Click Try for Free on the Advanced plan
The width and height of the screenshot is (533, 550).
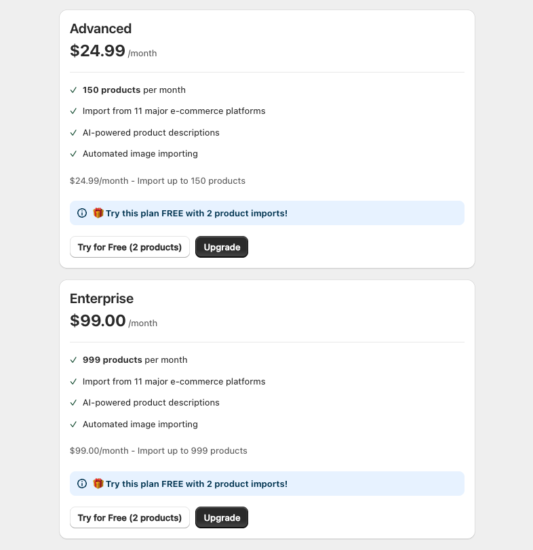(130, 247)
